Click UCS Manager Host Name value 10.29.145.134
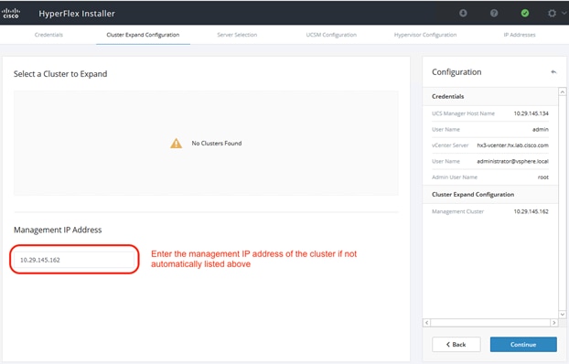 tap(531, 113)
